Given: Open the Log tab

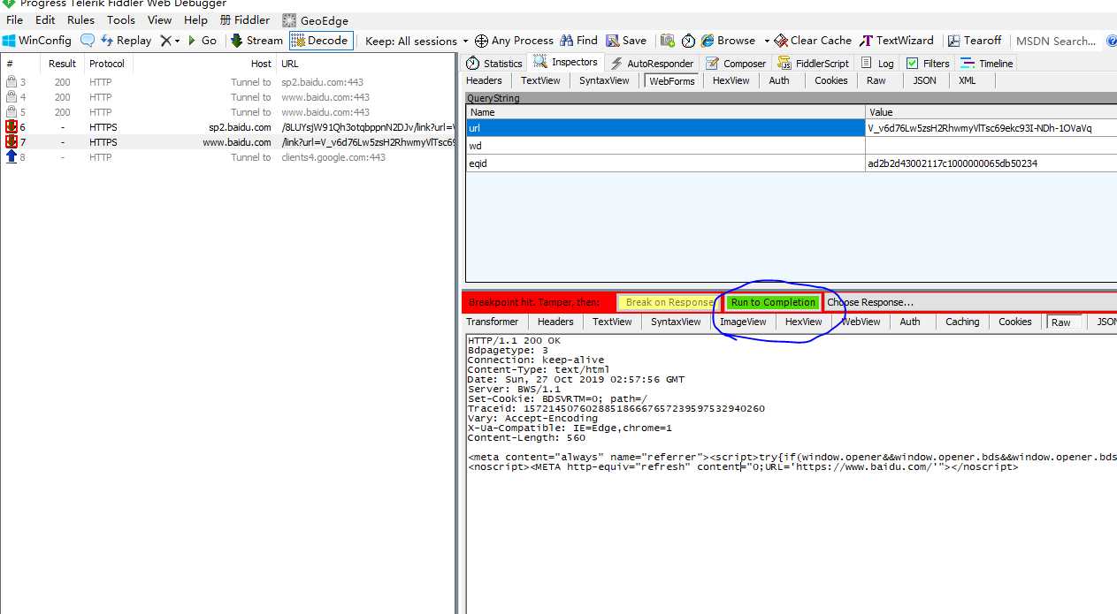Looking at the screenshot, I should pyautogui.click(x=878, y=63).
